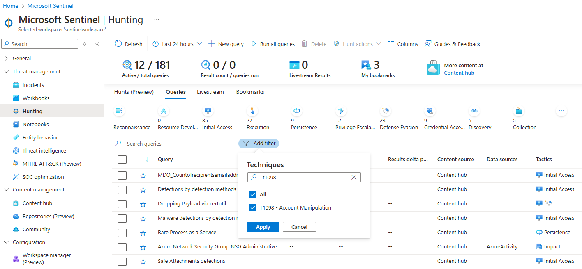Click the Microsoft Sentinel Hunting logo icon
The image size is (582, 269).
pos(9,23)
